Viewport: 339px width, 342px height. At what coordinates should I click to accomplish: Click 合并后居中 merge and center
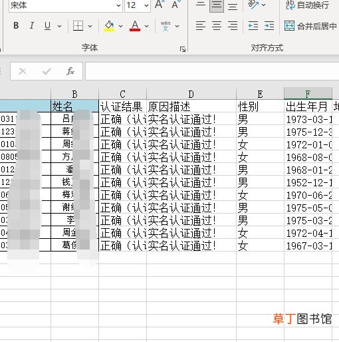(310, 26)
